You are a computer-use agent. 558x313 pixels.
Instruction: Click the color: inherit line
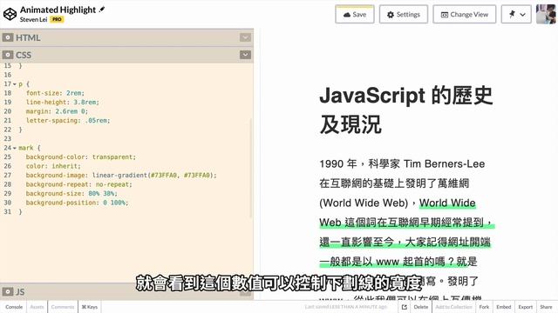tap(53, 166)
